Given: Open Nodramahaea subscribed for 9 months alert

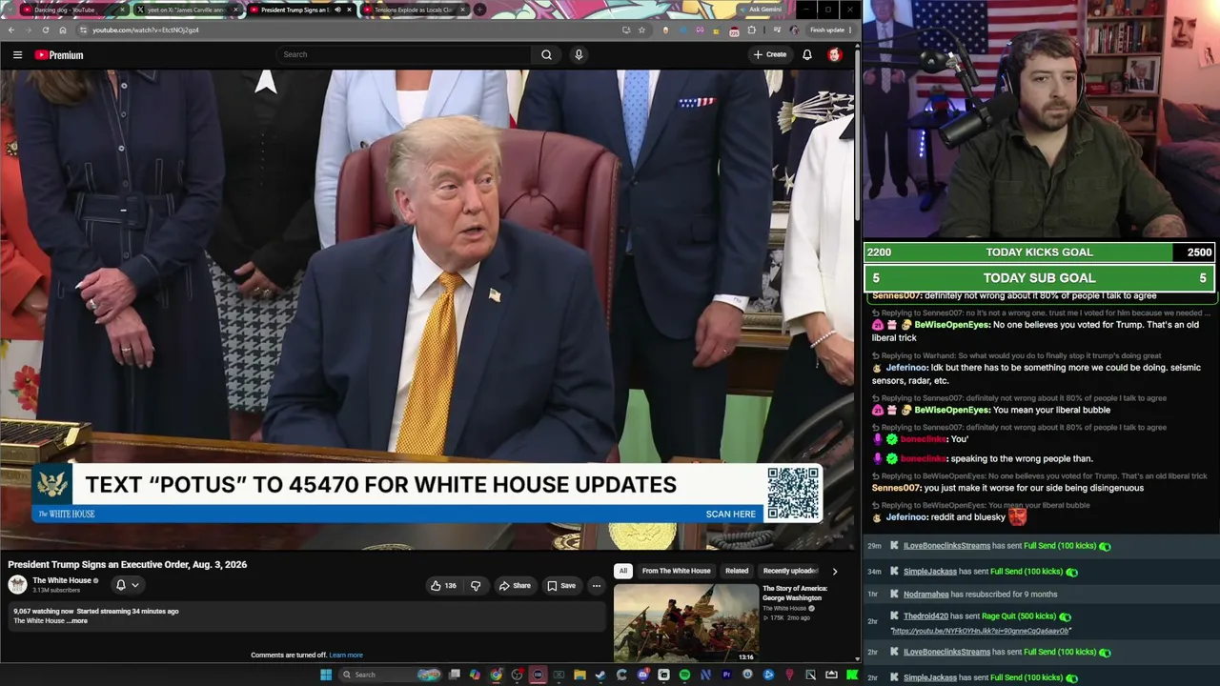Looking at the screenshot, I should pos(1041,595).
